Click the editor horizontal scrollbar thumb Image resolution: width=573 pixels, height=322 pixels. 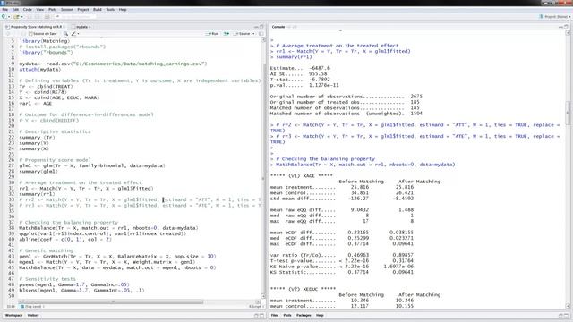(113, 301)
